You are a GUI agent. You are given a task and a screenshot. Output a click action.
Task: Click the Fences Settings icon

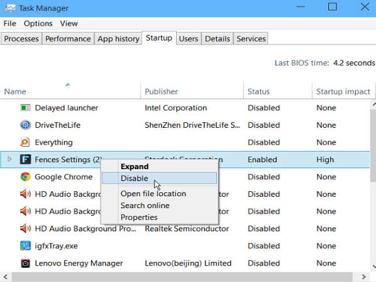click(x=25, y=159)
